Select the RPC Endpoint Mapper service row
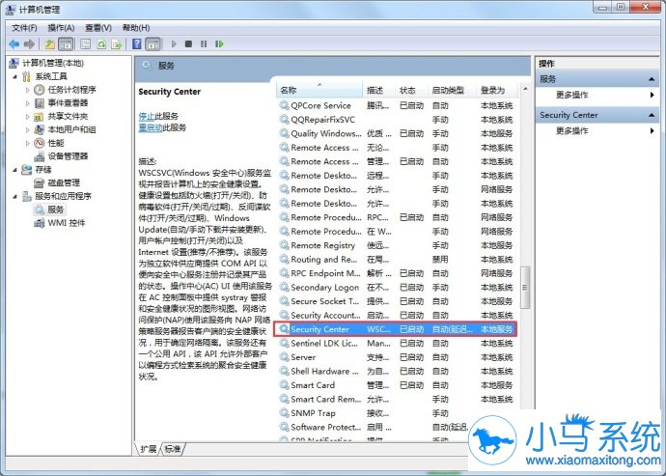Viewport: 666px width, 476px height. click(x=397, y=273)
